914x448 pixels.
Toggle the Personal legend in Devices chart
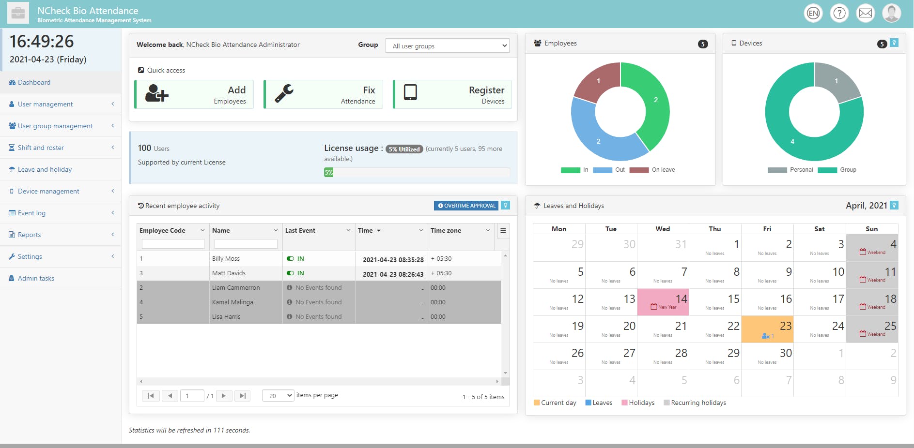pos(790,170)
